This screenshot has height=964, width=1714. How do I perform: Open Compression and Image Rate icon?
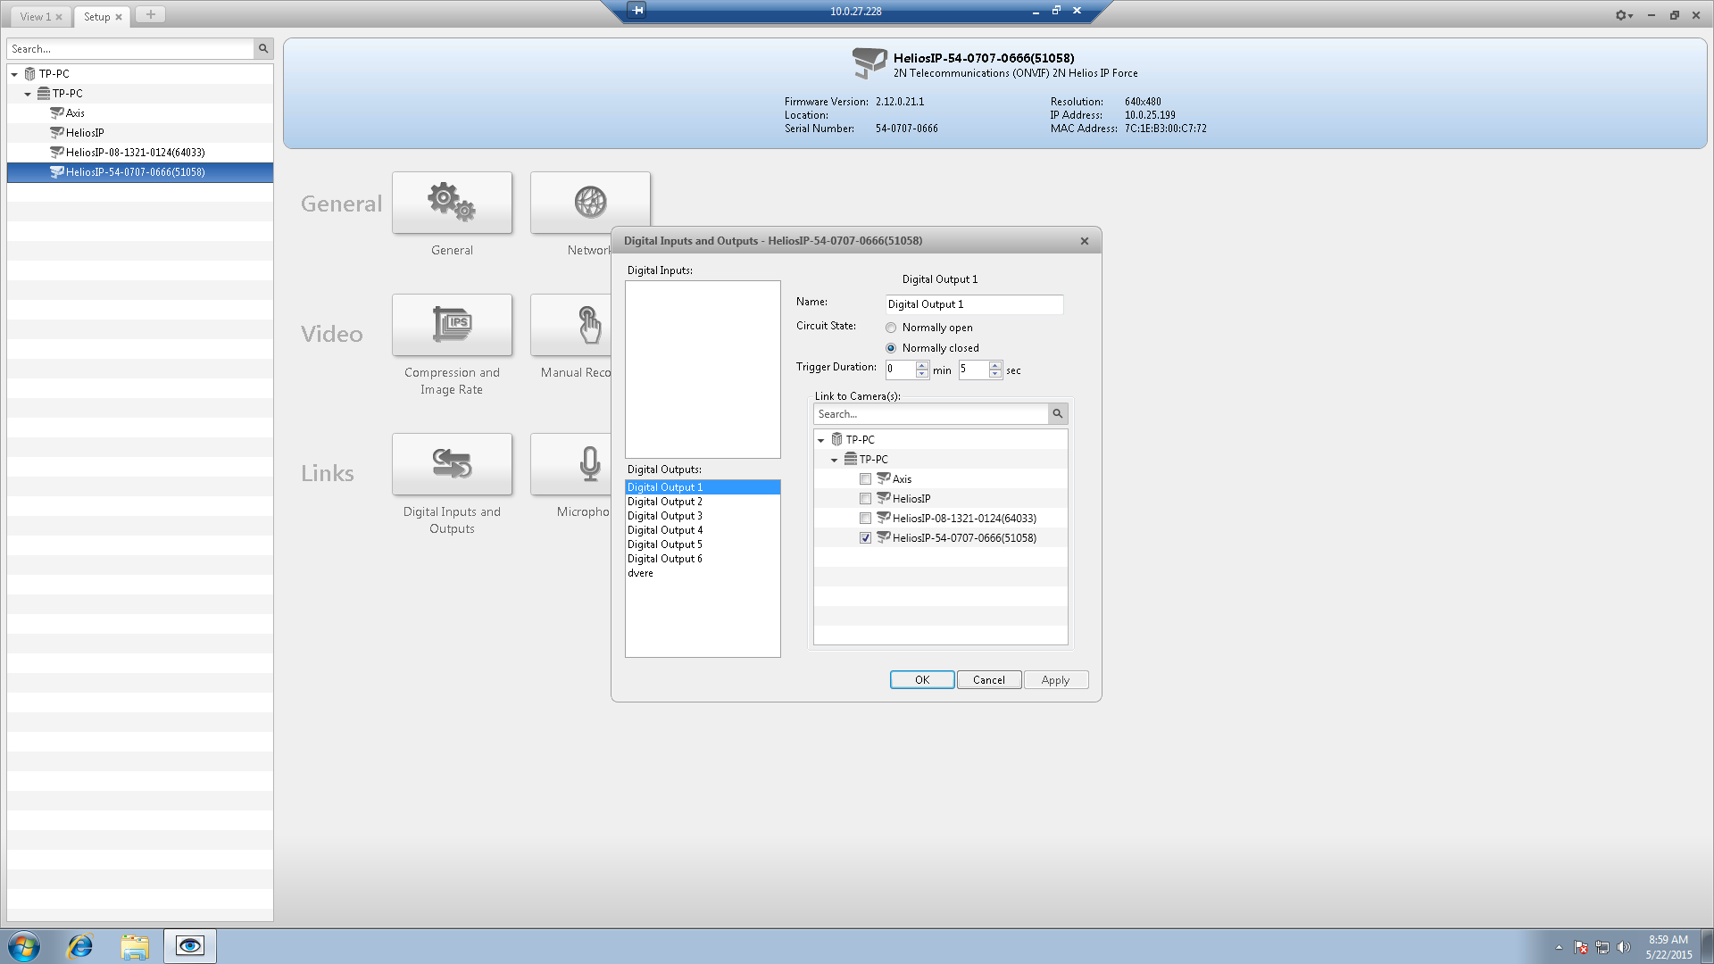452,325
